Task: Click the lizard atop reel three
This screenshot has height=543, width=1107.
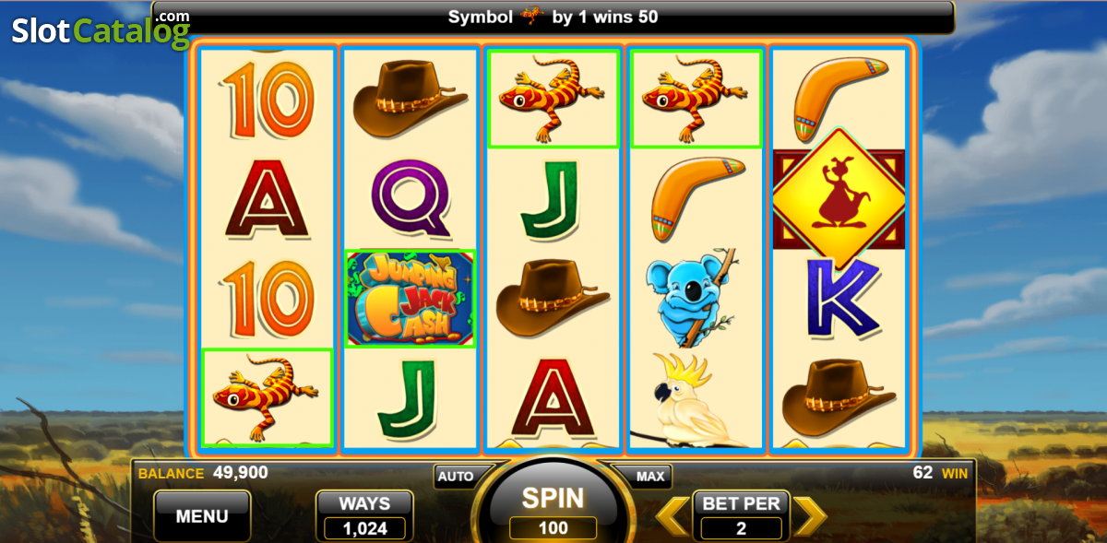Action: click(x=553, y=98)
